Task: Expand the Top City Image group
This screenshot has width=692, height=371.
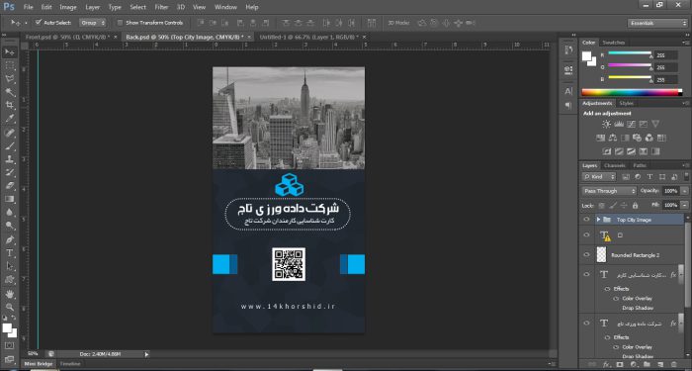Action: click(598, 220)
